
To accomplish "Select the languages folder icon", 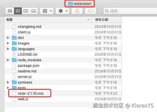I will point(14,49).
